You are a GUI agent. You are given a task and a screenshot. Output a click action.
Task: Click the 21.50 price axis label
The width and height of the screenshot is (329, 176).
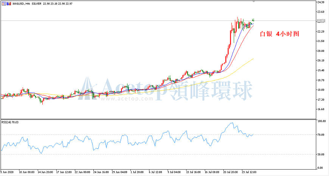click(x=321, y=41)
